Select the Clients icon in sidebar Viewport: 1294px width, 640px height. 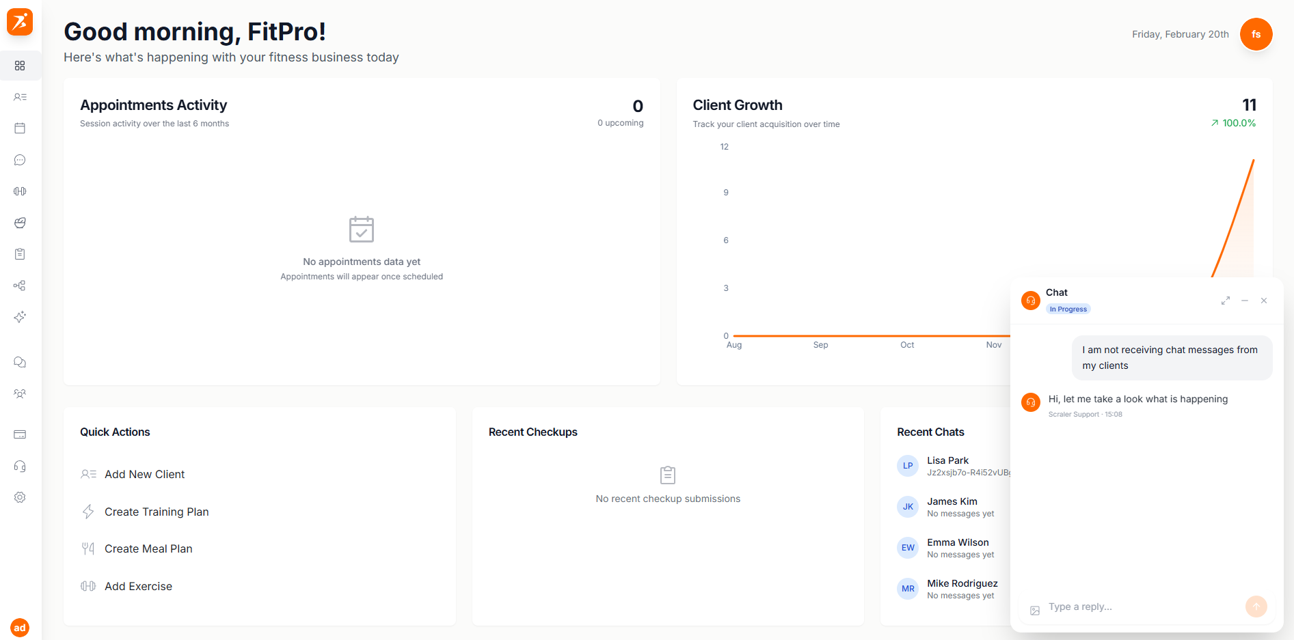pyautogui.click(x=20, y=96)
